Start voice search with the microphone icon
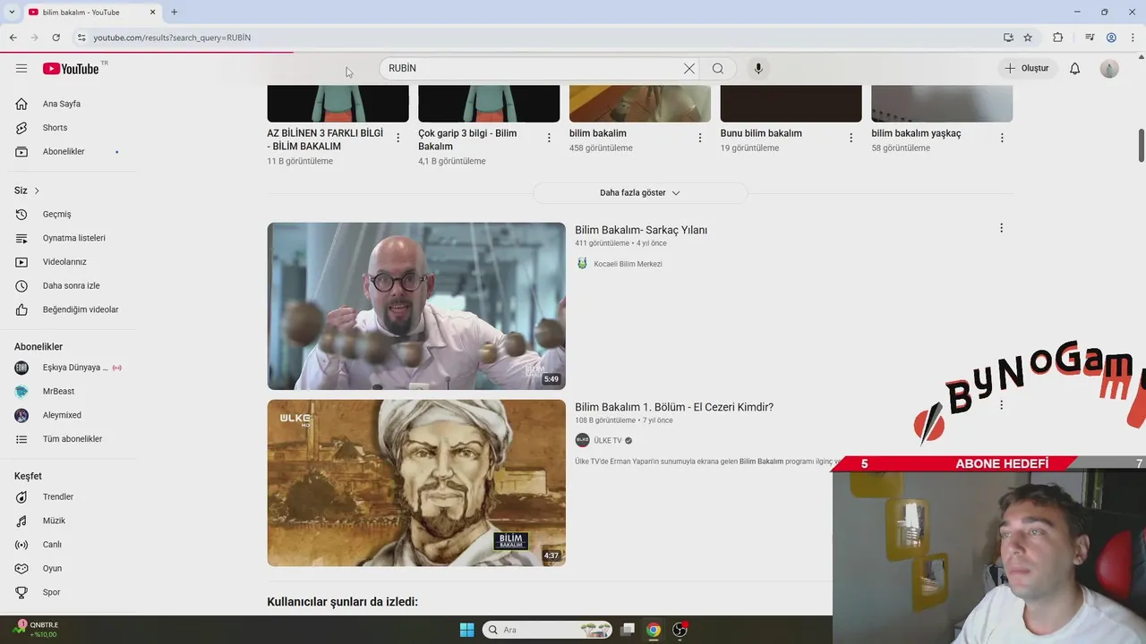Image resolution: width=1146 pixels, height=644 pixels. coord(758,69)
